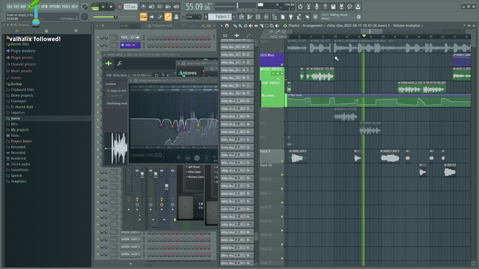Screen dimensions: 479x269
Task: Stop playback with the stop button
Action: 112,7
